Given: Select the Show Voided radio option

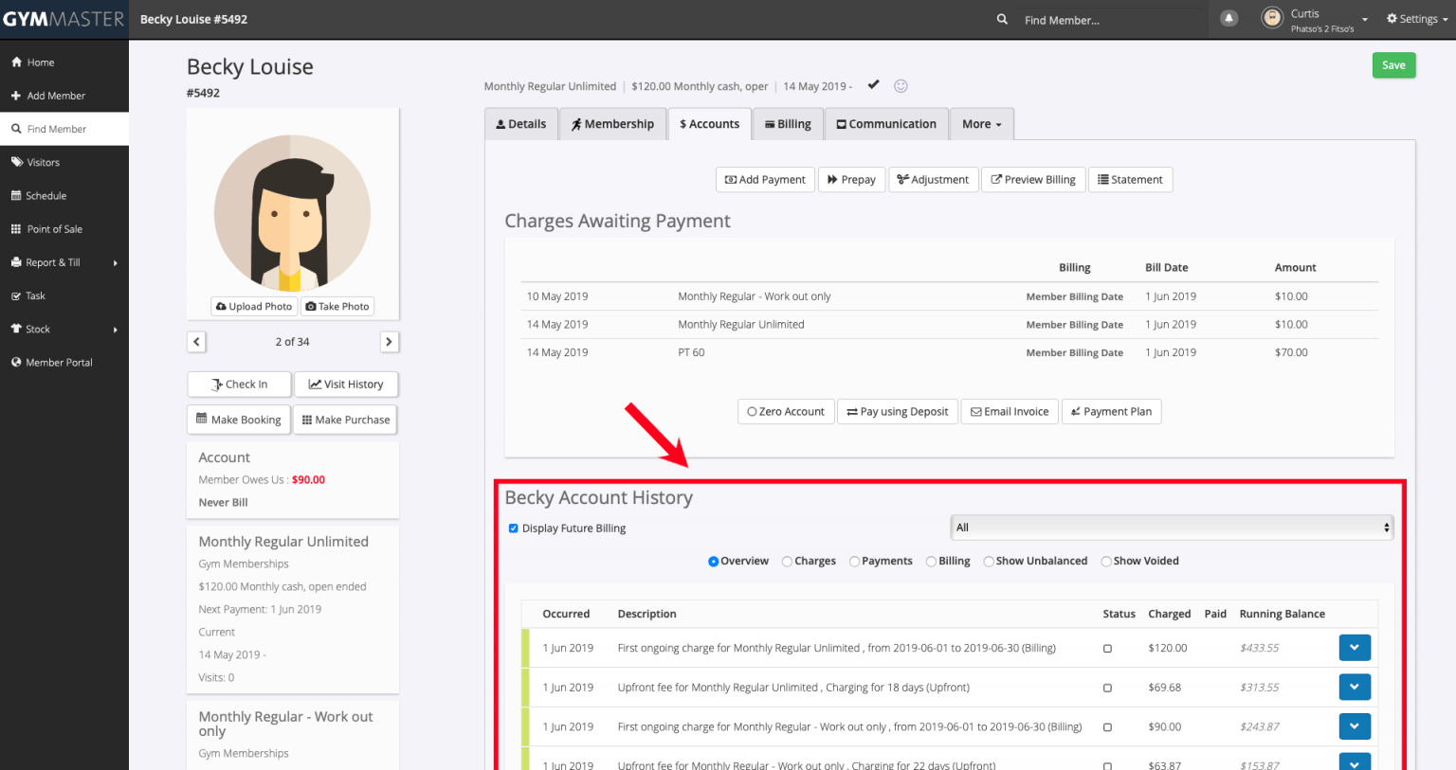Looking at the screenshot, I should coord(1106,562).
